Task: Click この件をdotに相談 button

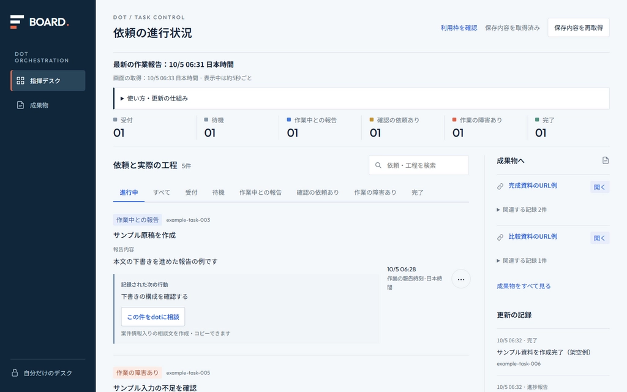Action: (x=152, y=317)
